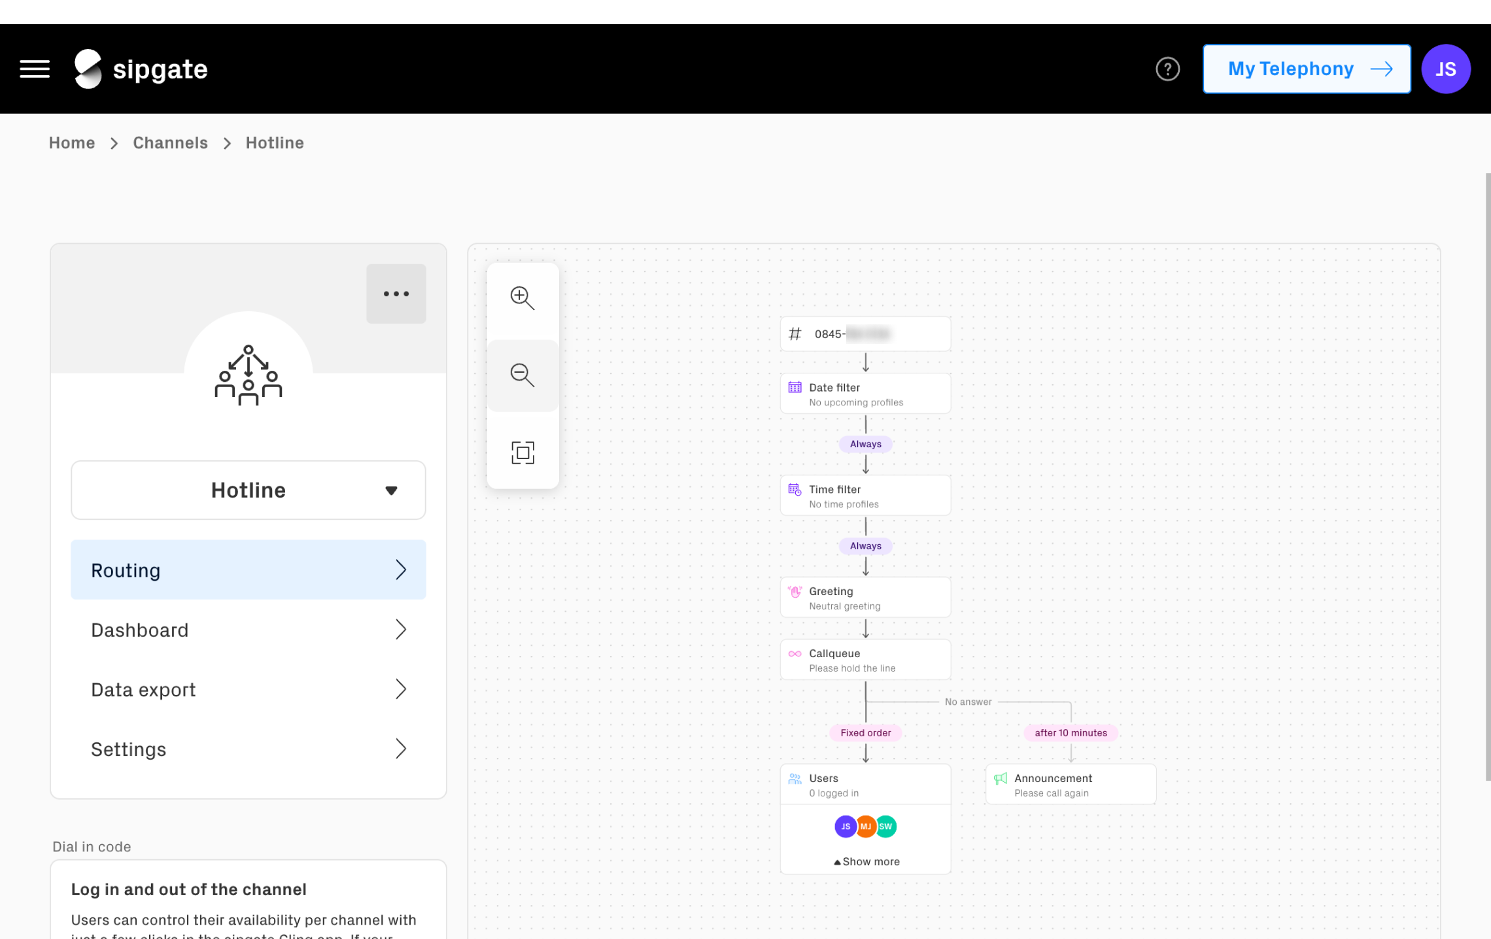
Task: Click the Greeting waving hand icon
Action: click(x=795, y=591)
